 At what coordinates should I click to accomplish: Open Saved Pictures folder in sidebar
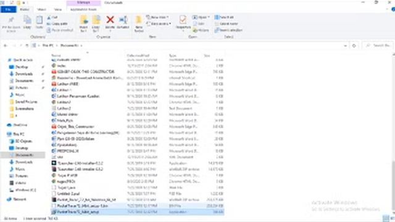(26, 102)
